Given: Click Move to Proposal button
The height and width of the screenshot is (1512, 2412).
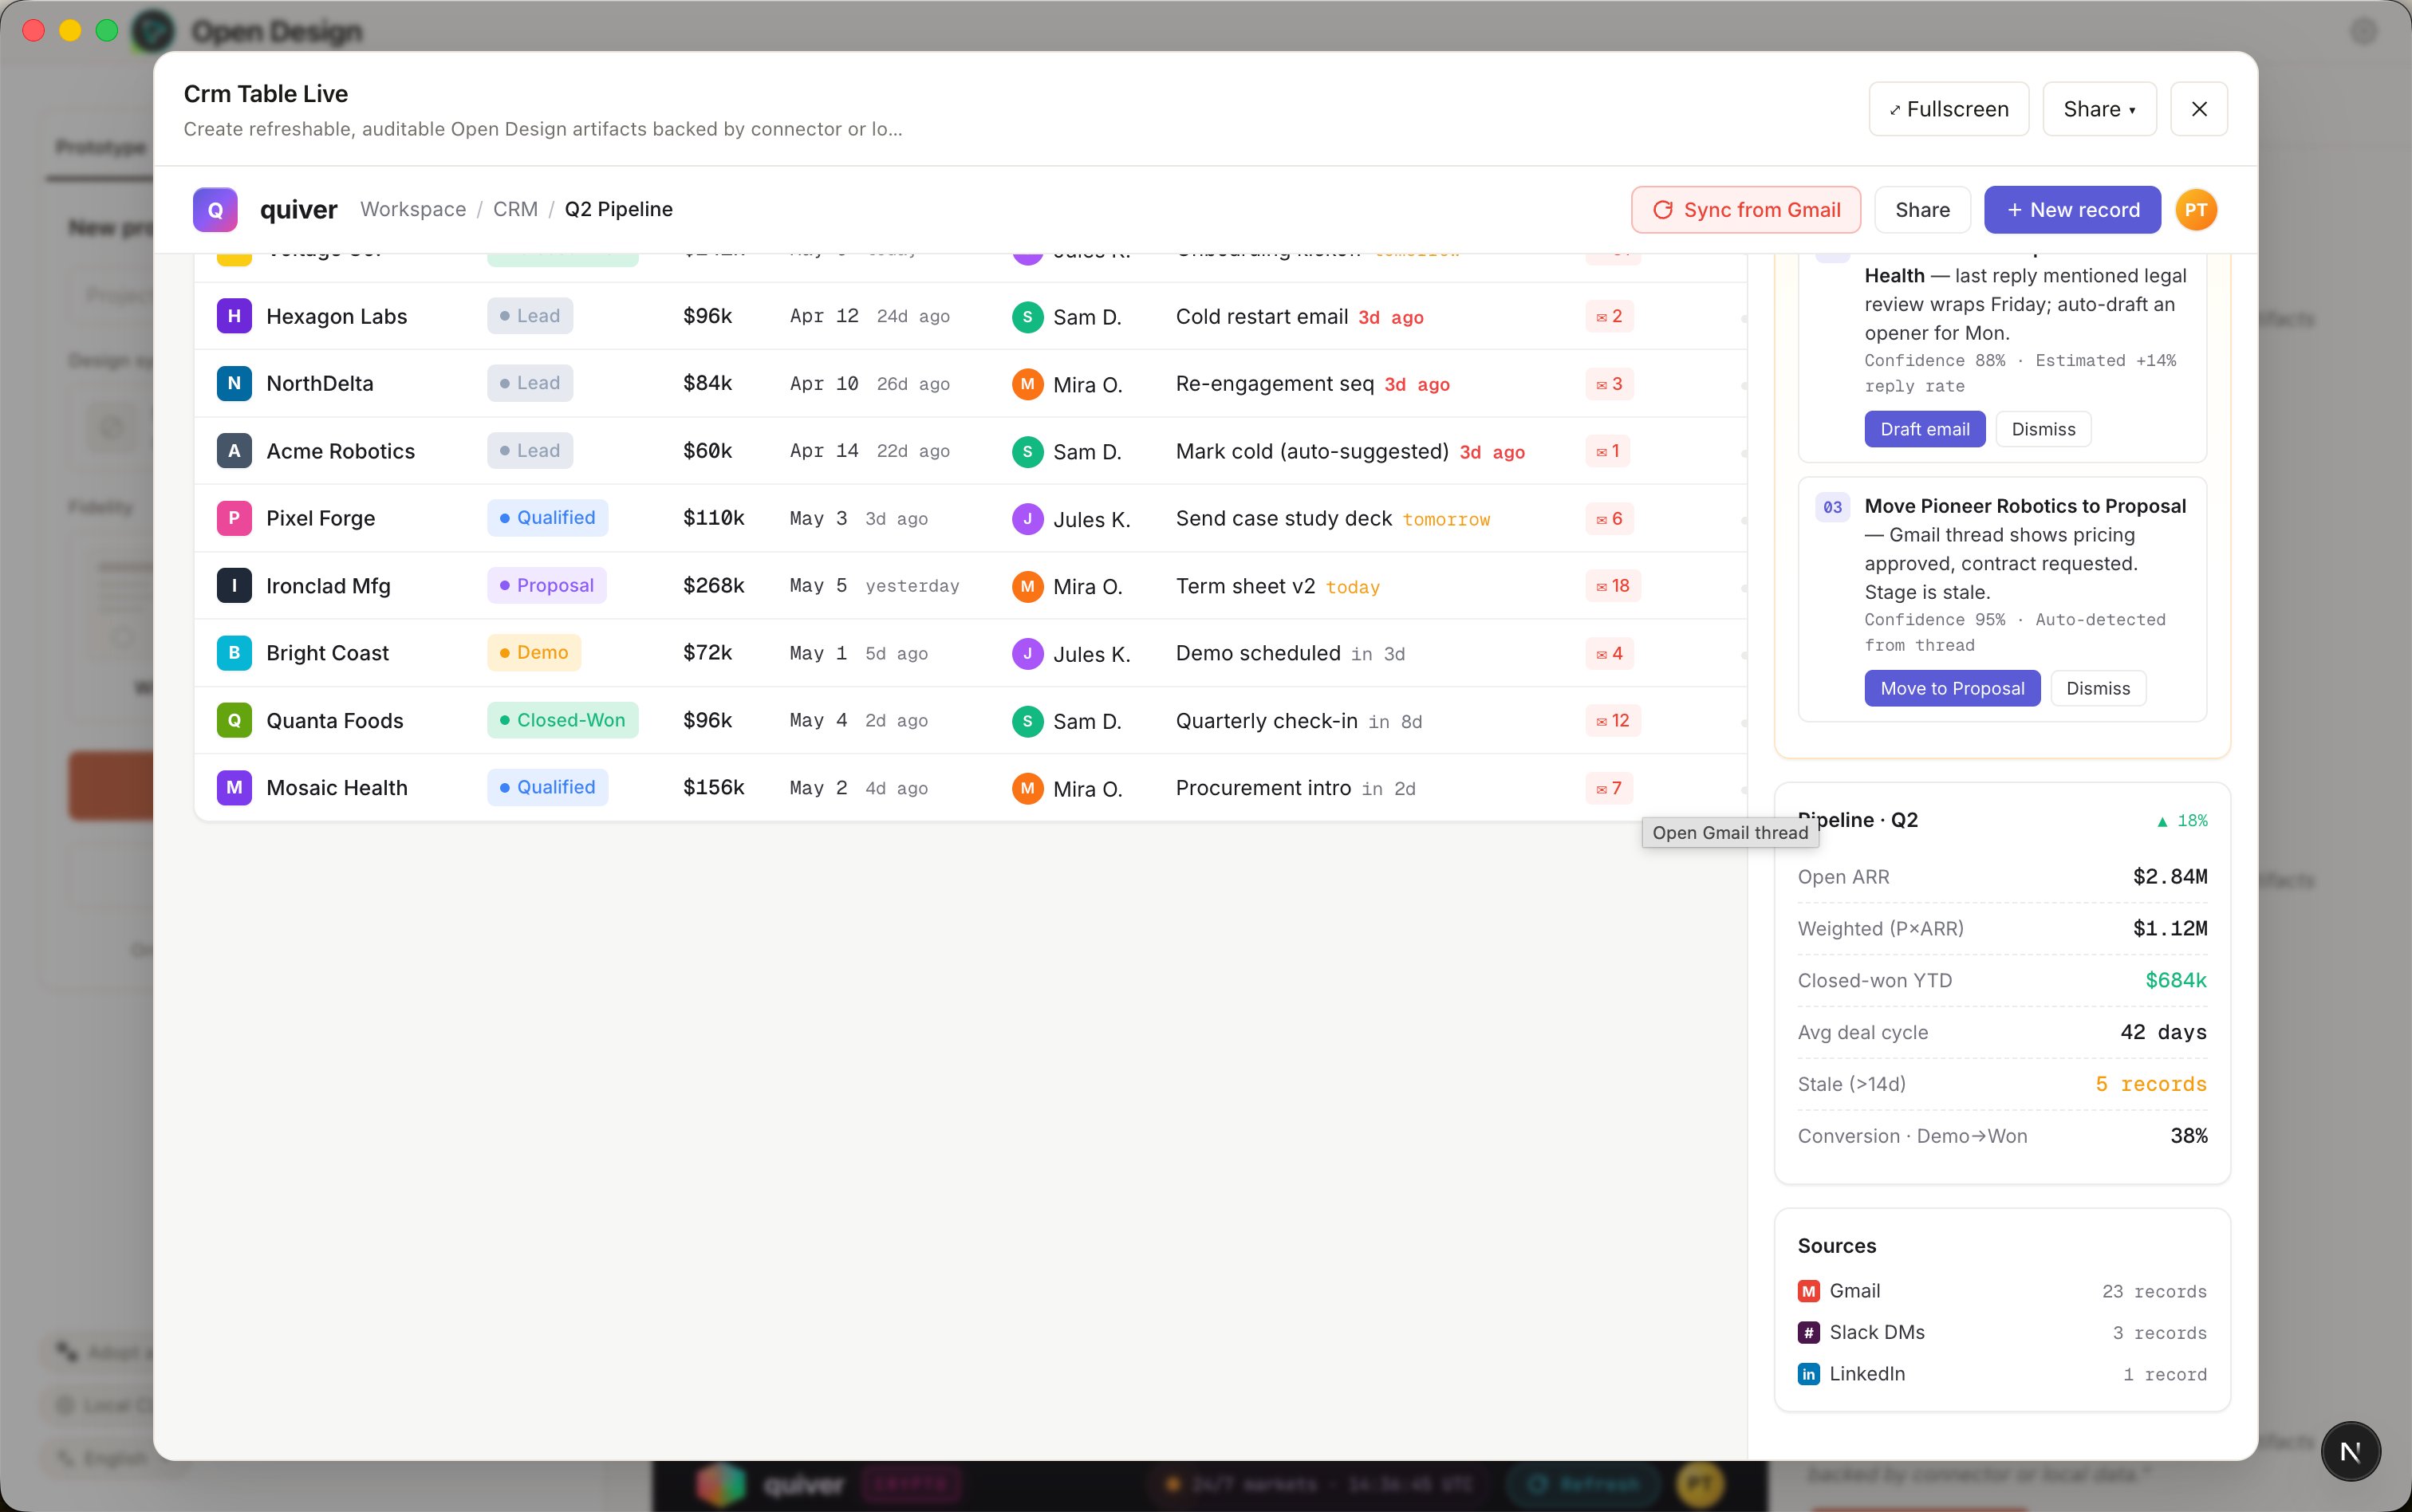Looking at the screenshot, I should coord(1951,688).
